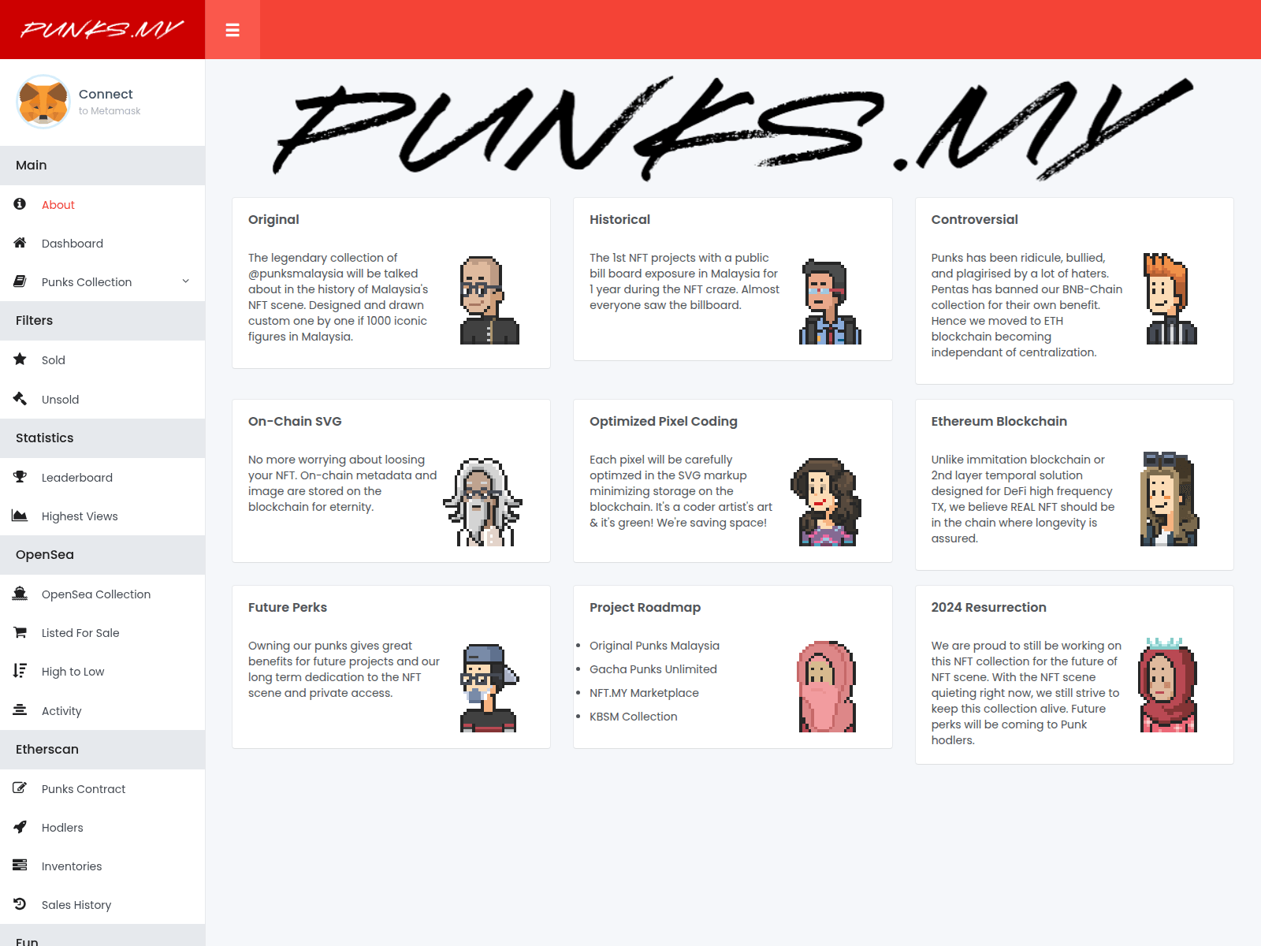Click 'Gacha Punks Unlimited' roadmap item
1261x946 pixels.
653,669
